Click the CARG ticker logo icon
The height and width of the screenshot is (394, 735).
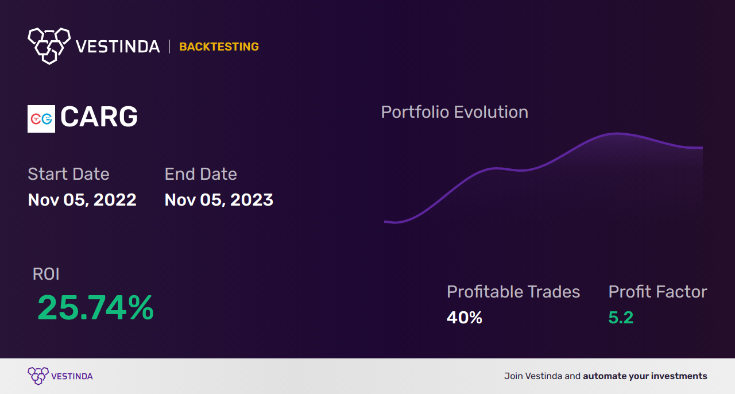pyautogui.click(x=41, y=119)
